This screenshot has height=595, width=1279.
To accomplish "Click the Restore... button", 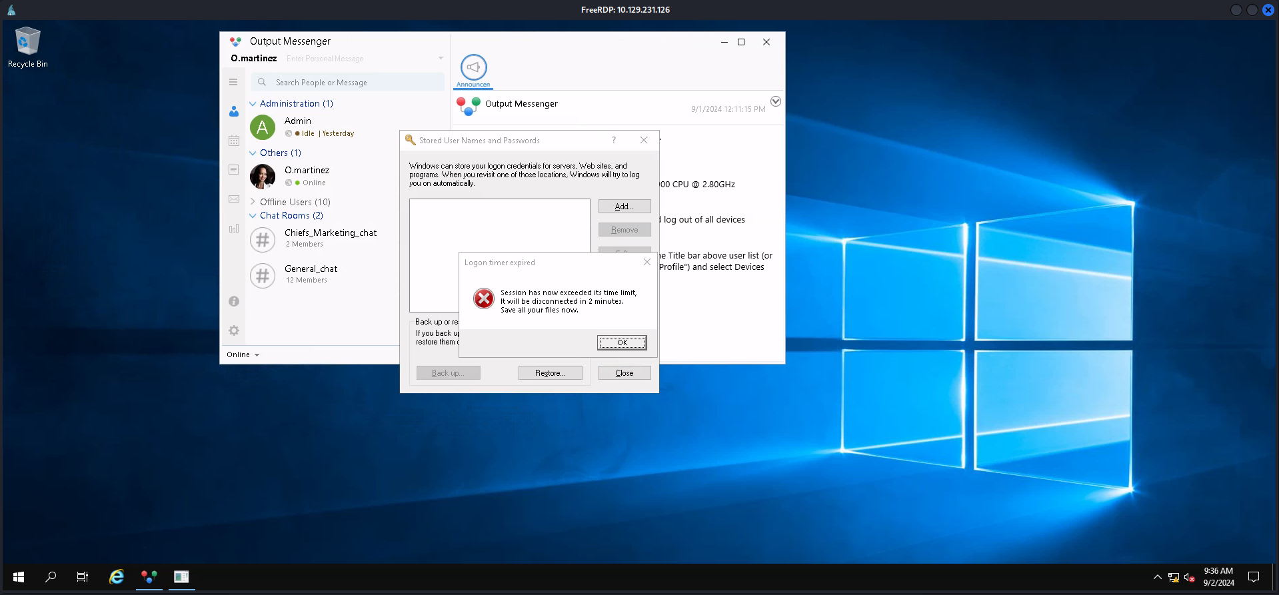I will (550, 373).
